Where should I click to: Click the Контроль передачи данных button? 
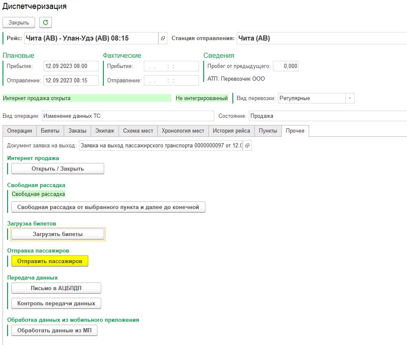56,303
